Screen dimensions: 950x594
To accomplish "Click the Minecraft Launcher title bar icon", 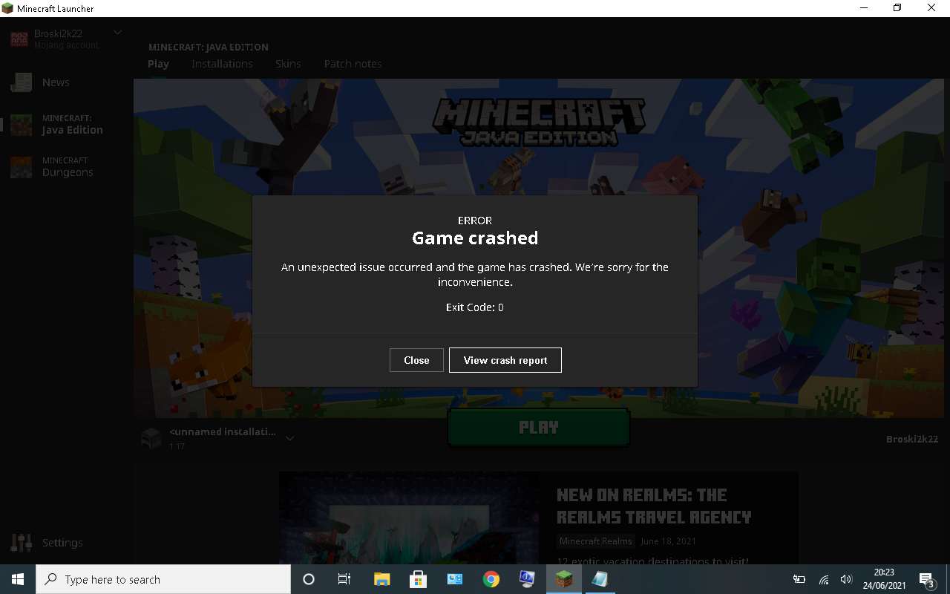I will pyautogui.click(x=8, y=8).
